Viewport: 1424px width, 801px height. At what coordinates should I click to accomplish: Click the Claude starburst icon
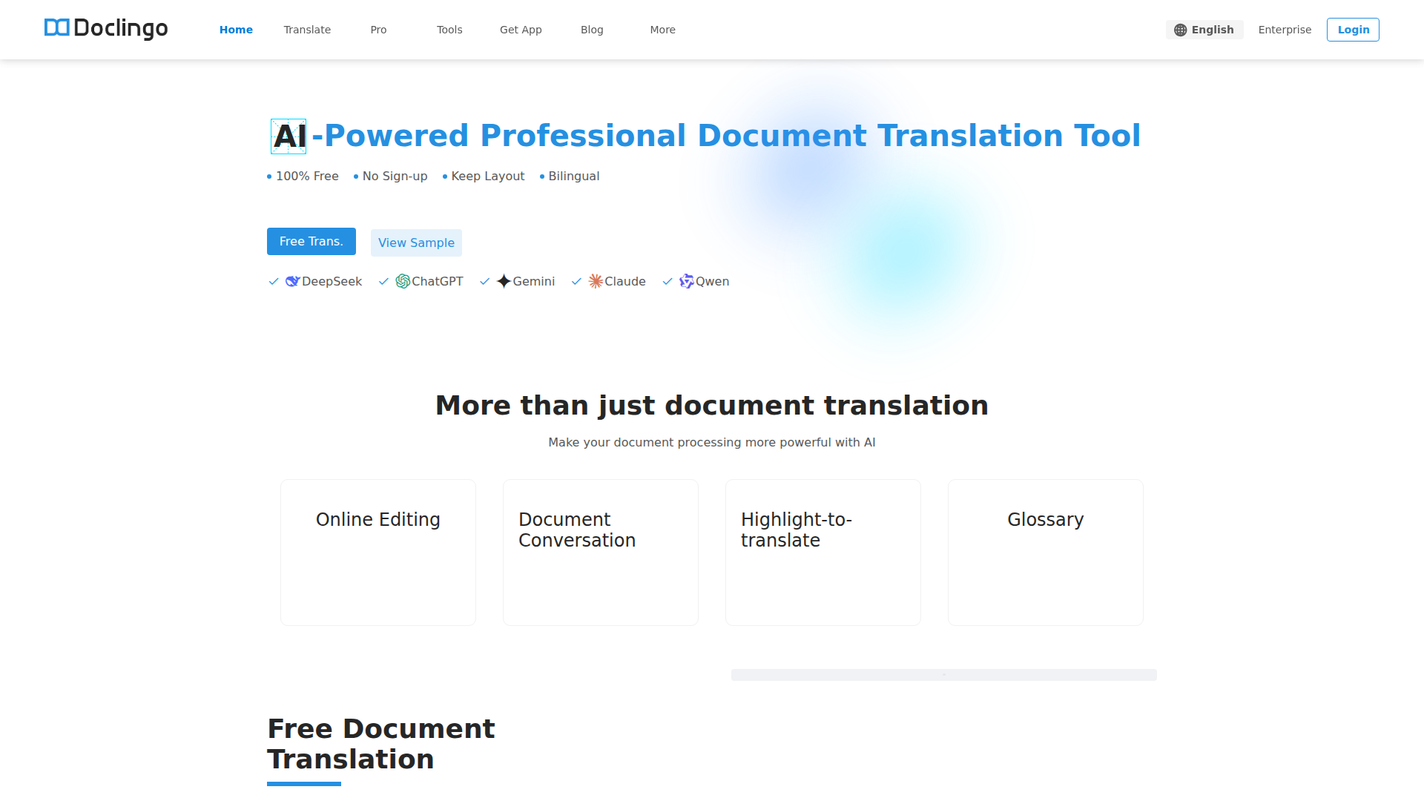coord(596,281)
